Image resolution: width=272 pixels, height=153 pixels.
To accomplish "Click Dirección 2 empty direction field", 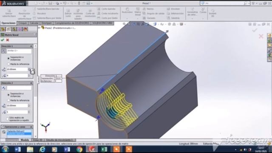I will 19,88.
